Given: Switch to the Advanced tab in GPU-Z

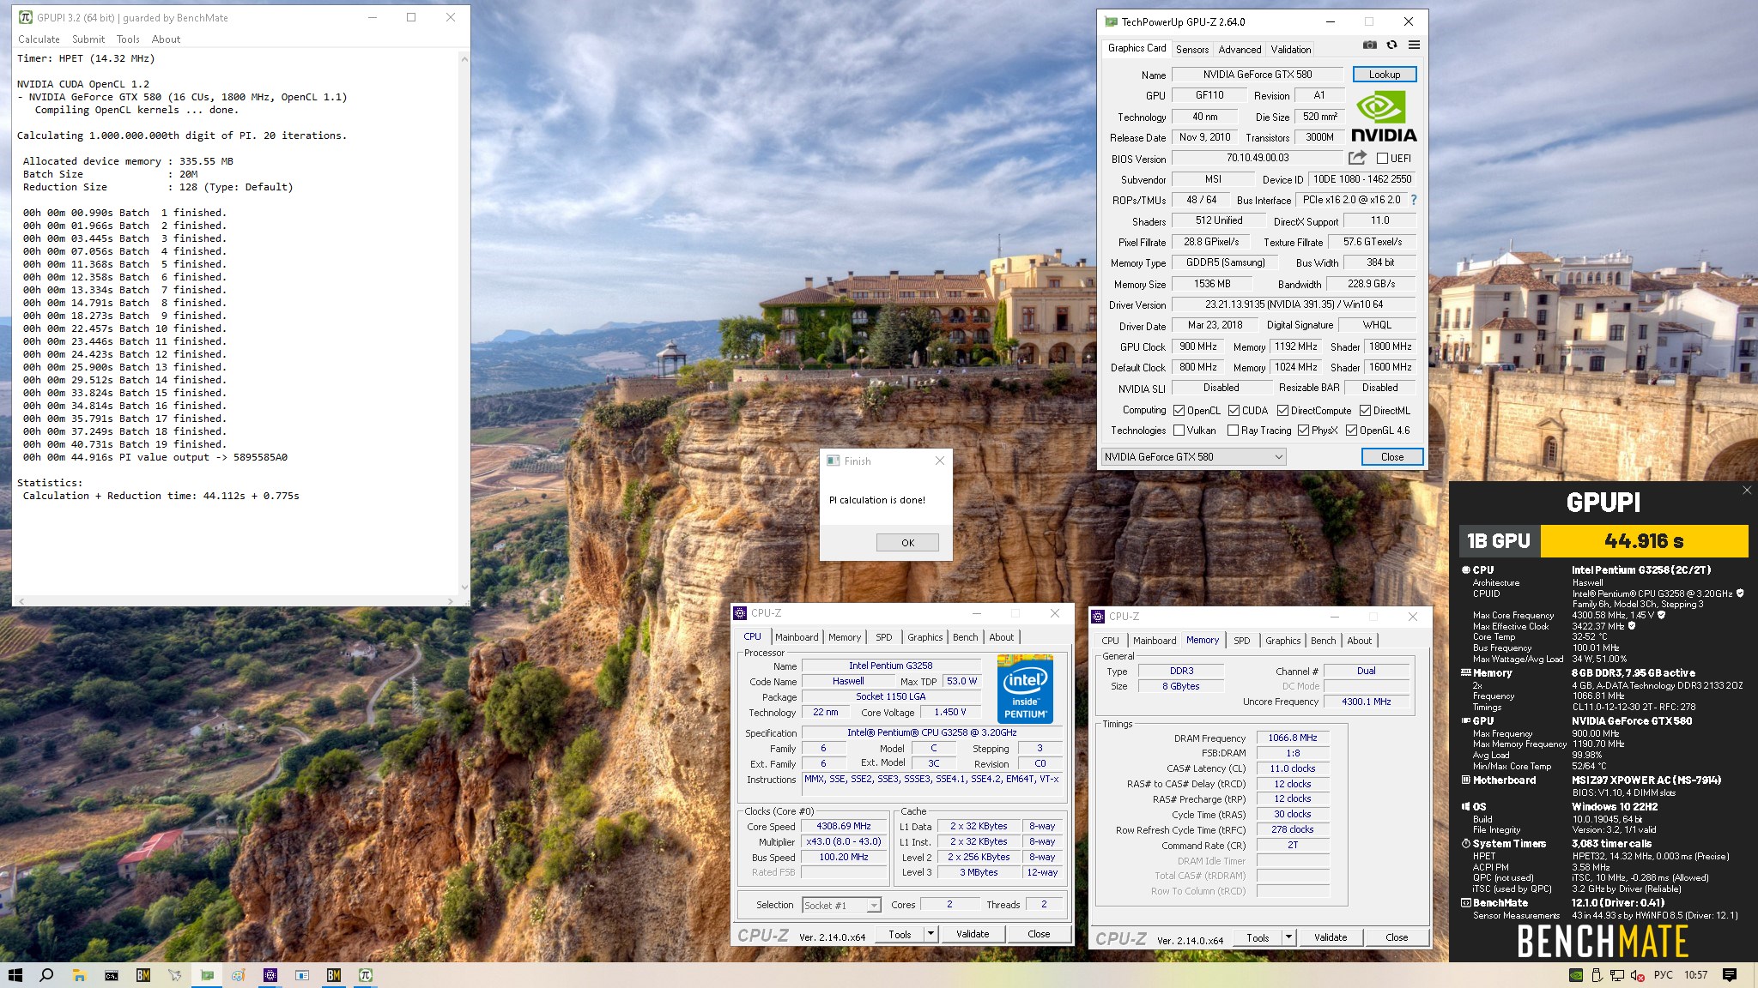Looking at the screenshot, I should click(x=1240, y=50).
